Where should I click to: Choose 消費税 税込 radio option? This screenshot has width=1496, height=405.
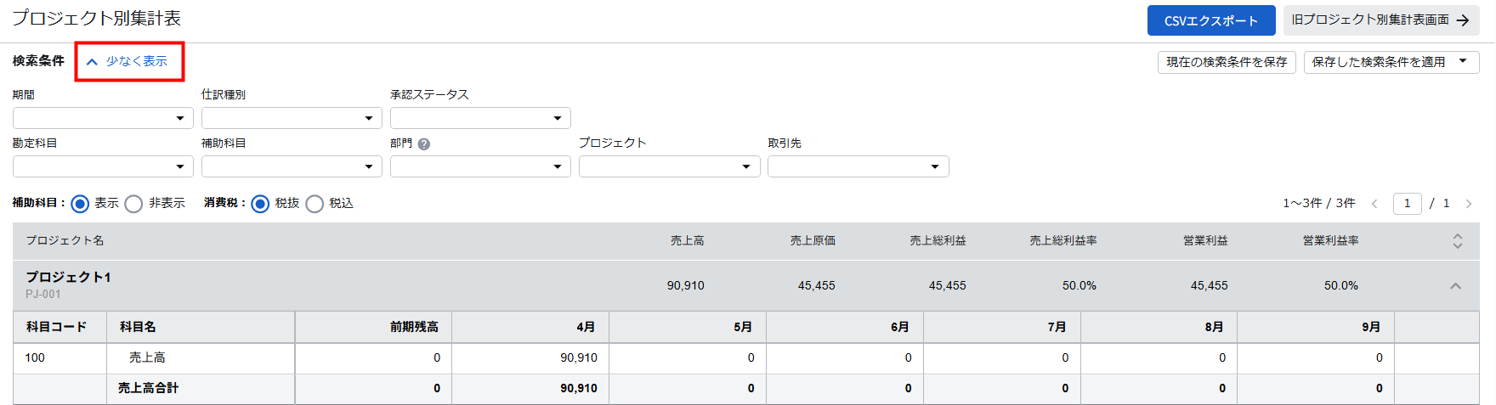(314, 204)
